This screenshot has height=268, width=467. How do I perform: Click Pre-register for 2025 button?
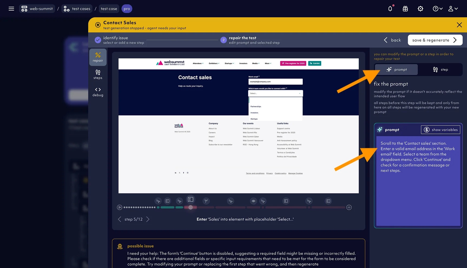[293, 63]
